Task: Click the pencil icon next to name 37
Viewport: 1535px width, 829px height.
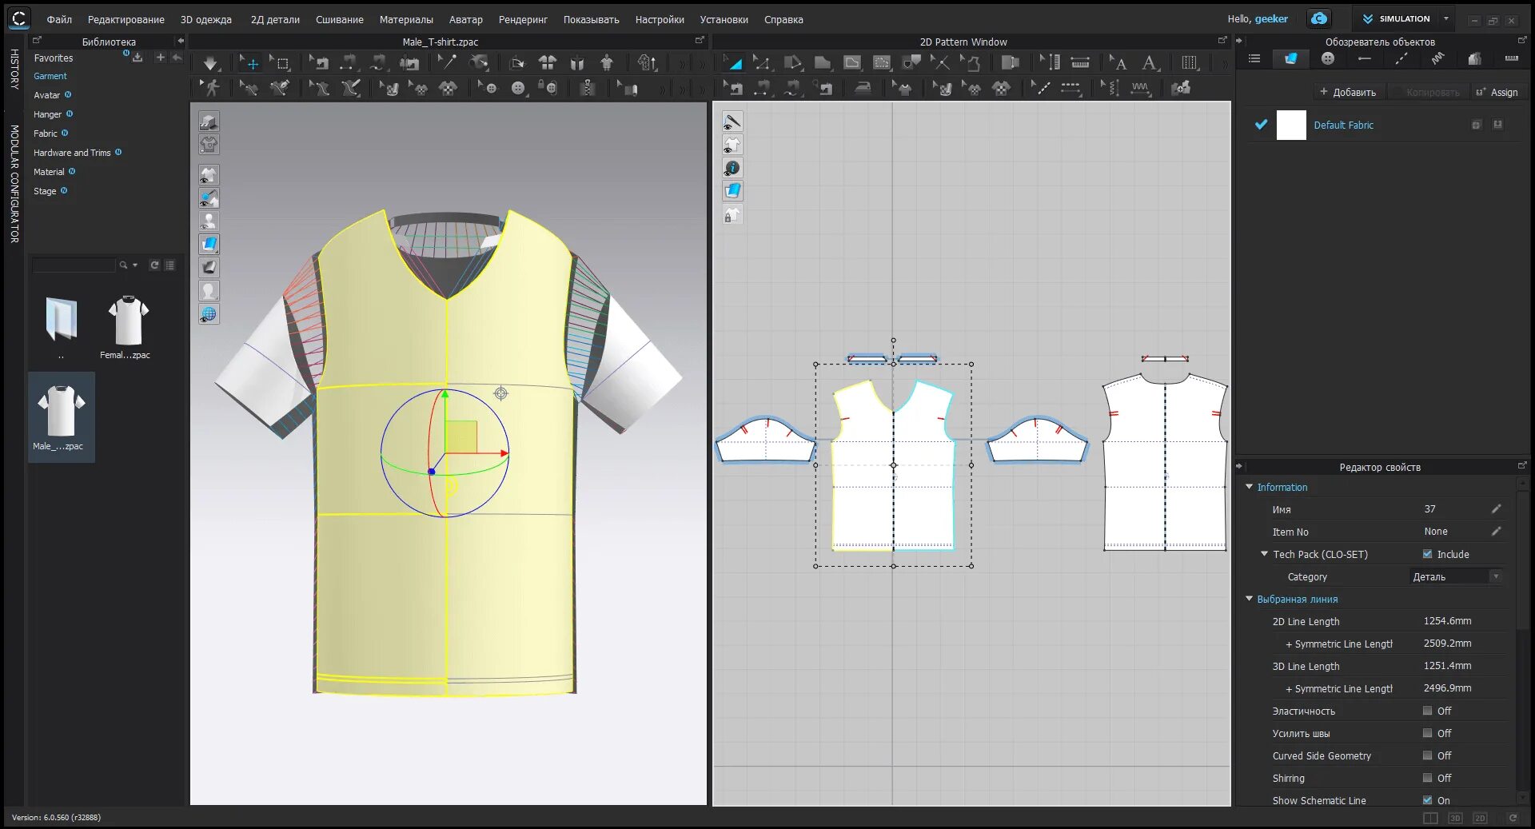Action: coord(1496,509)
